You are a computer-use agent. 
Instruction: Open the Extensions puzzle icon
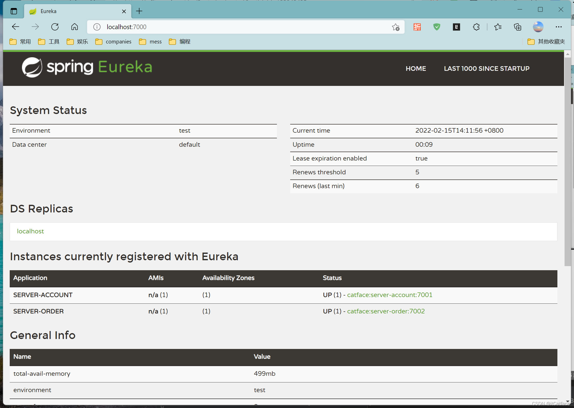click(476, 27)
